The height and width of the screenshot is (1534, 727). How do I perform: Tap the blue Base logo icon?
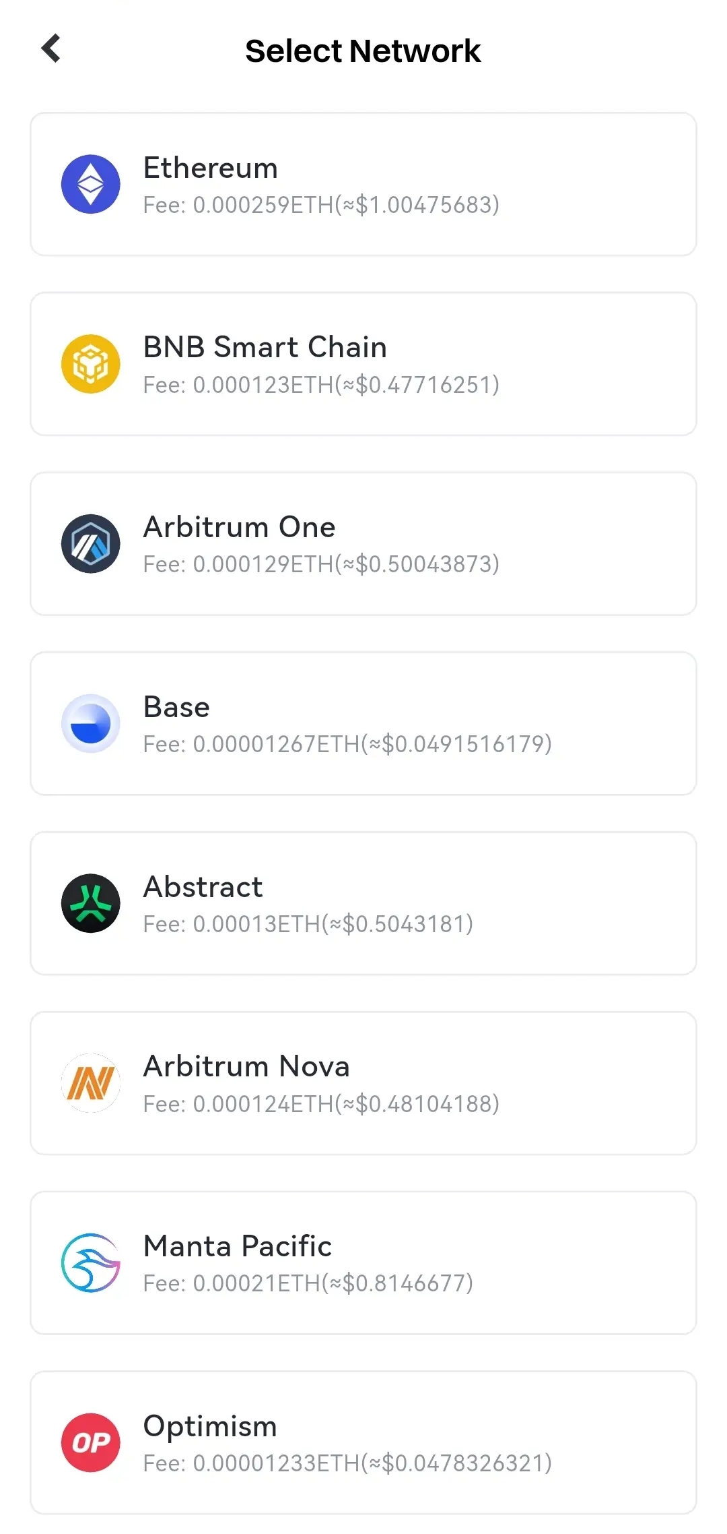[91, 723]
